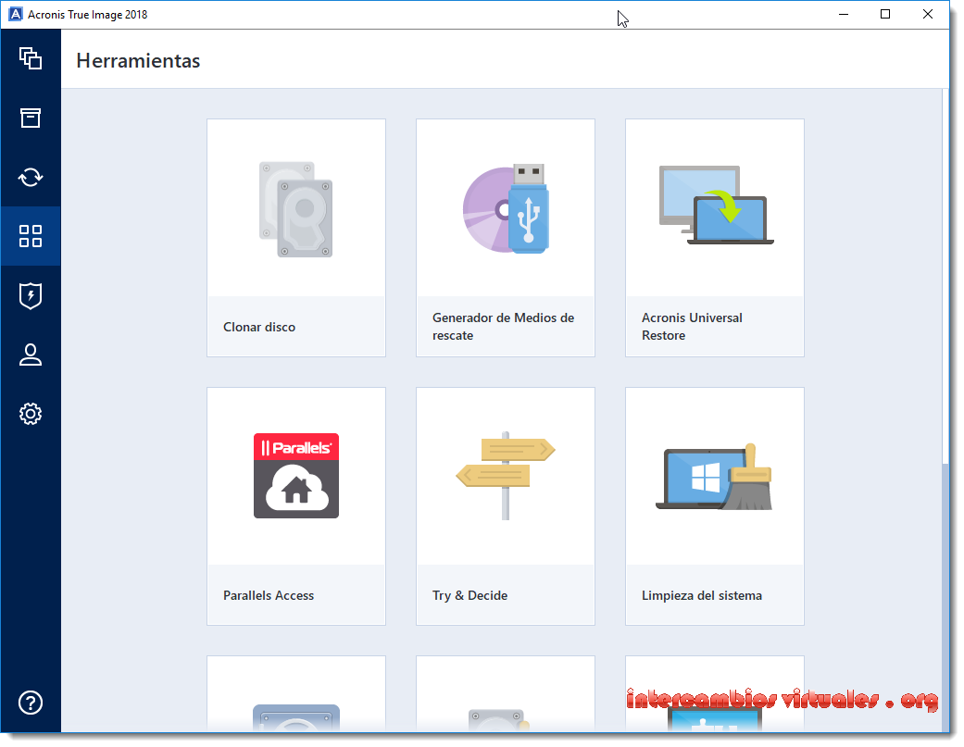This screenshot has width=964, height=747.
Task: Open Acronis Universal Restore label
Action: click(692, 326)
